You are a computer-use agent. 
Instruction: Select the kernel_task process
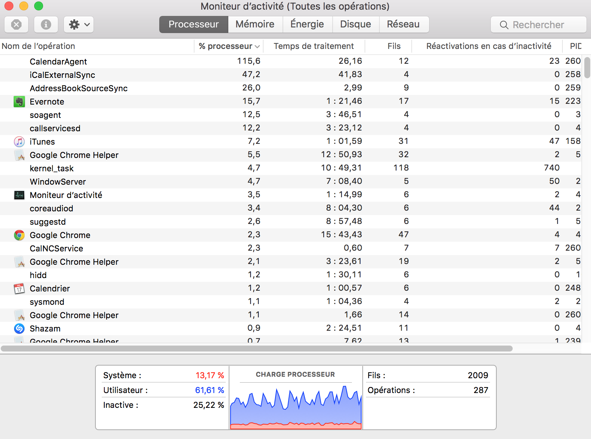click(x=52, y=168)
